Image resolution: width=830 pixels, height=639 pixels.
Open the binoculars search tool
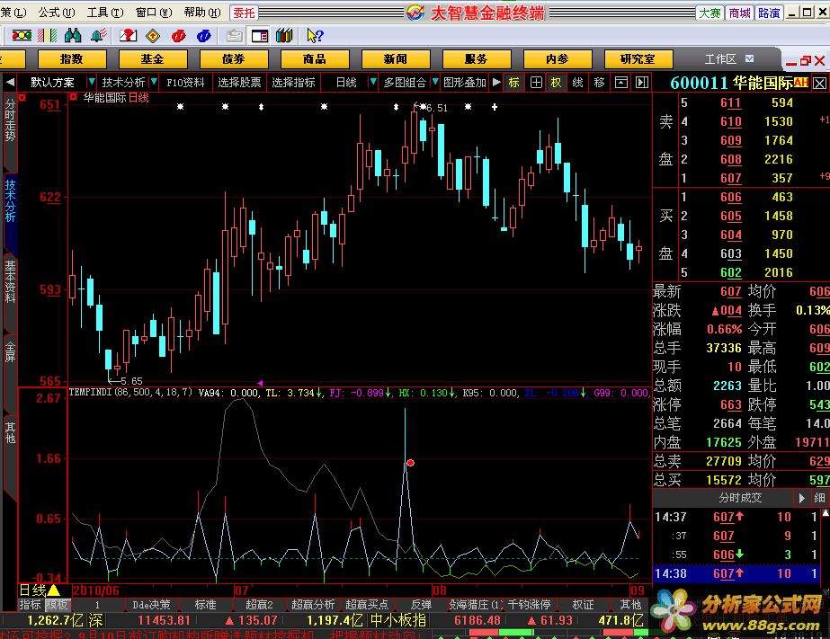pyautogui.click(x=73, y=35)
